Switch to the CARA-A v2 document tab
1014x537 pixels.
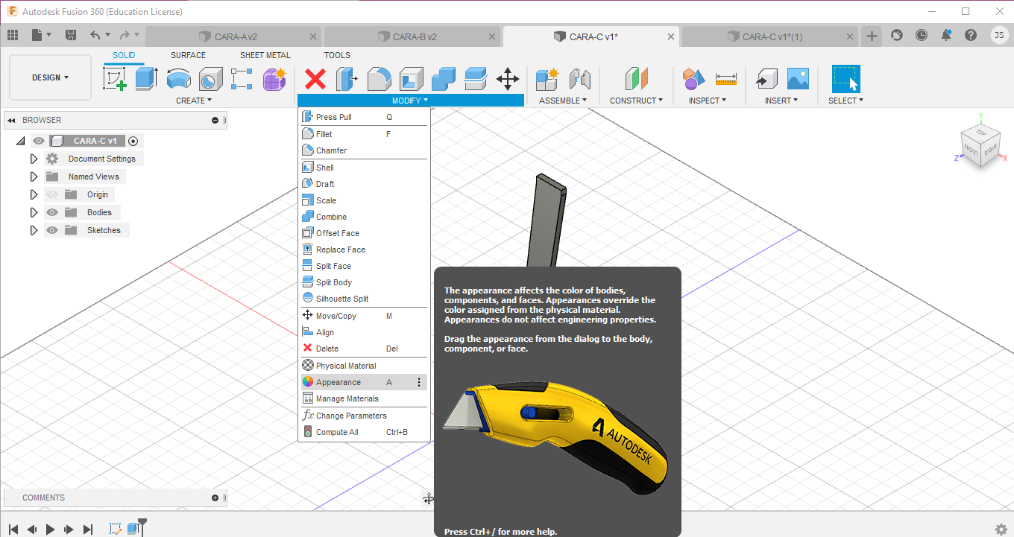[x=234, y=36]
